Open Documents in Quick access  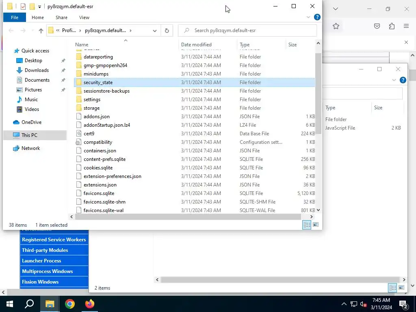37,80
